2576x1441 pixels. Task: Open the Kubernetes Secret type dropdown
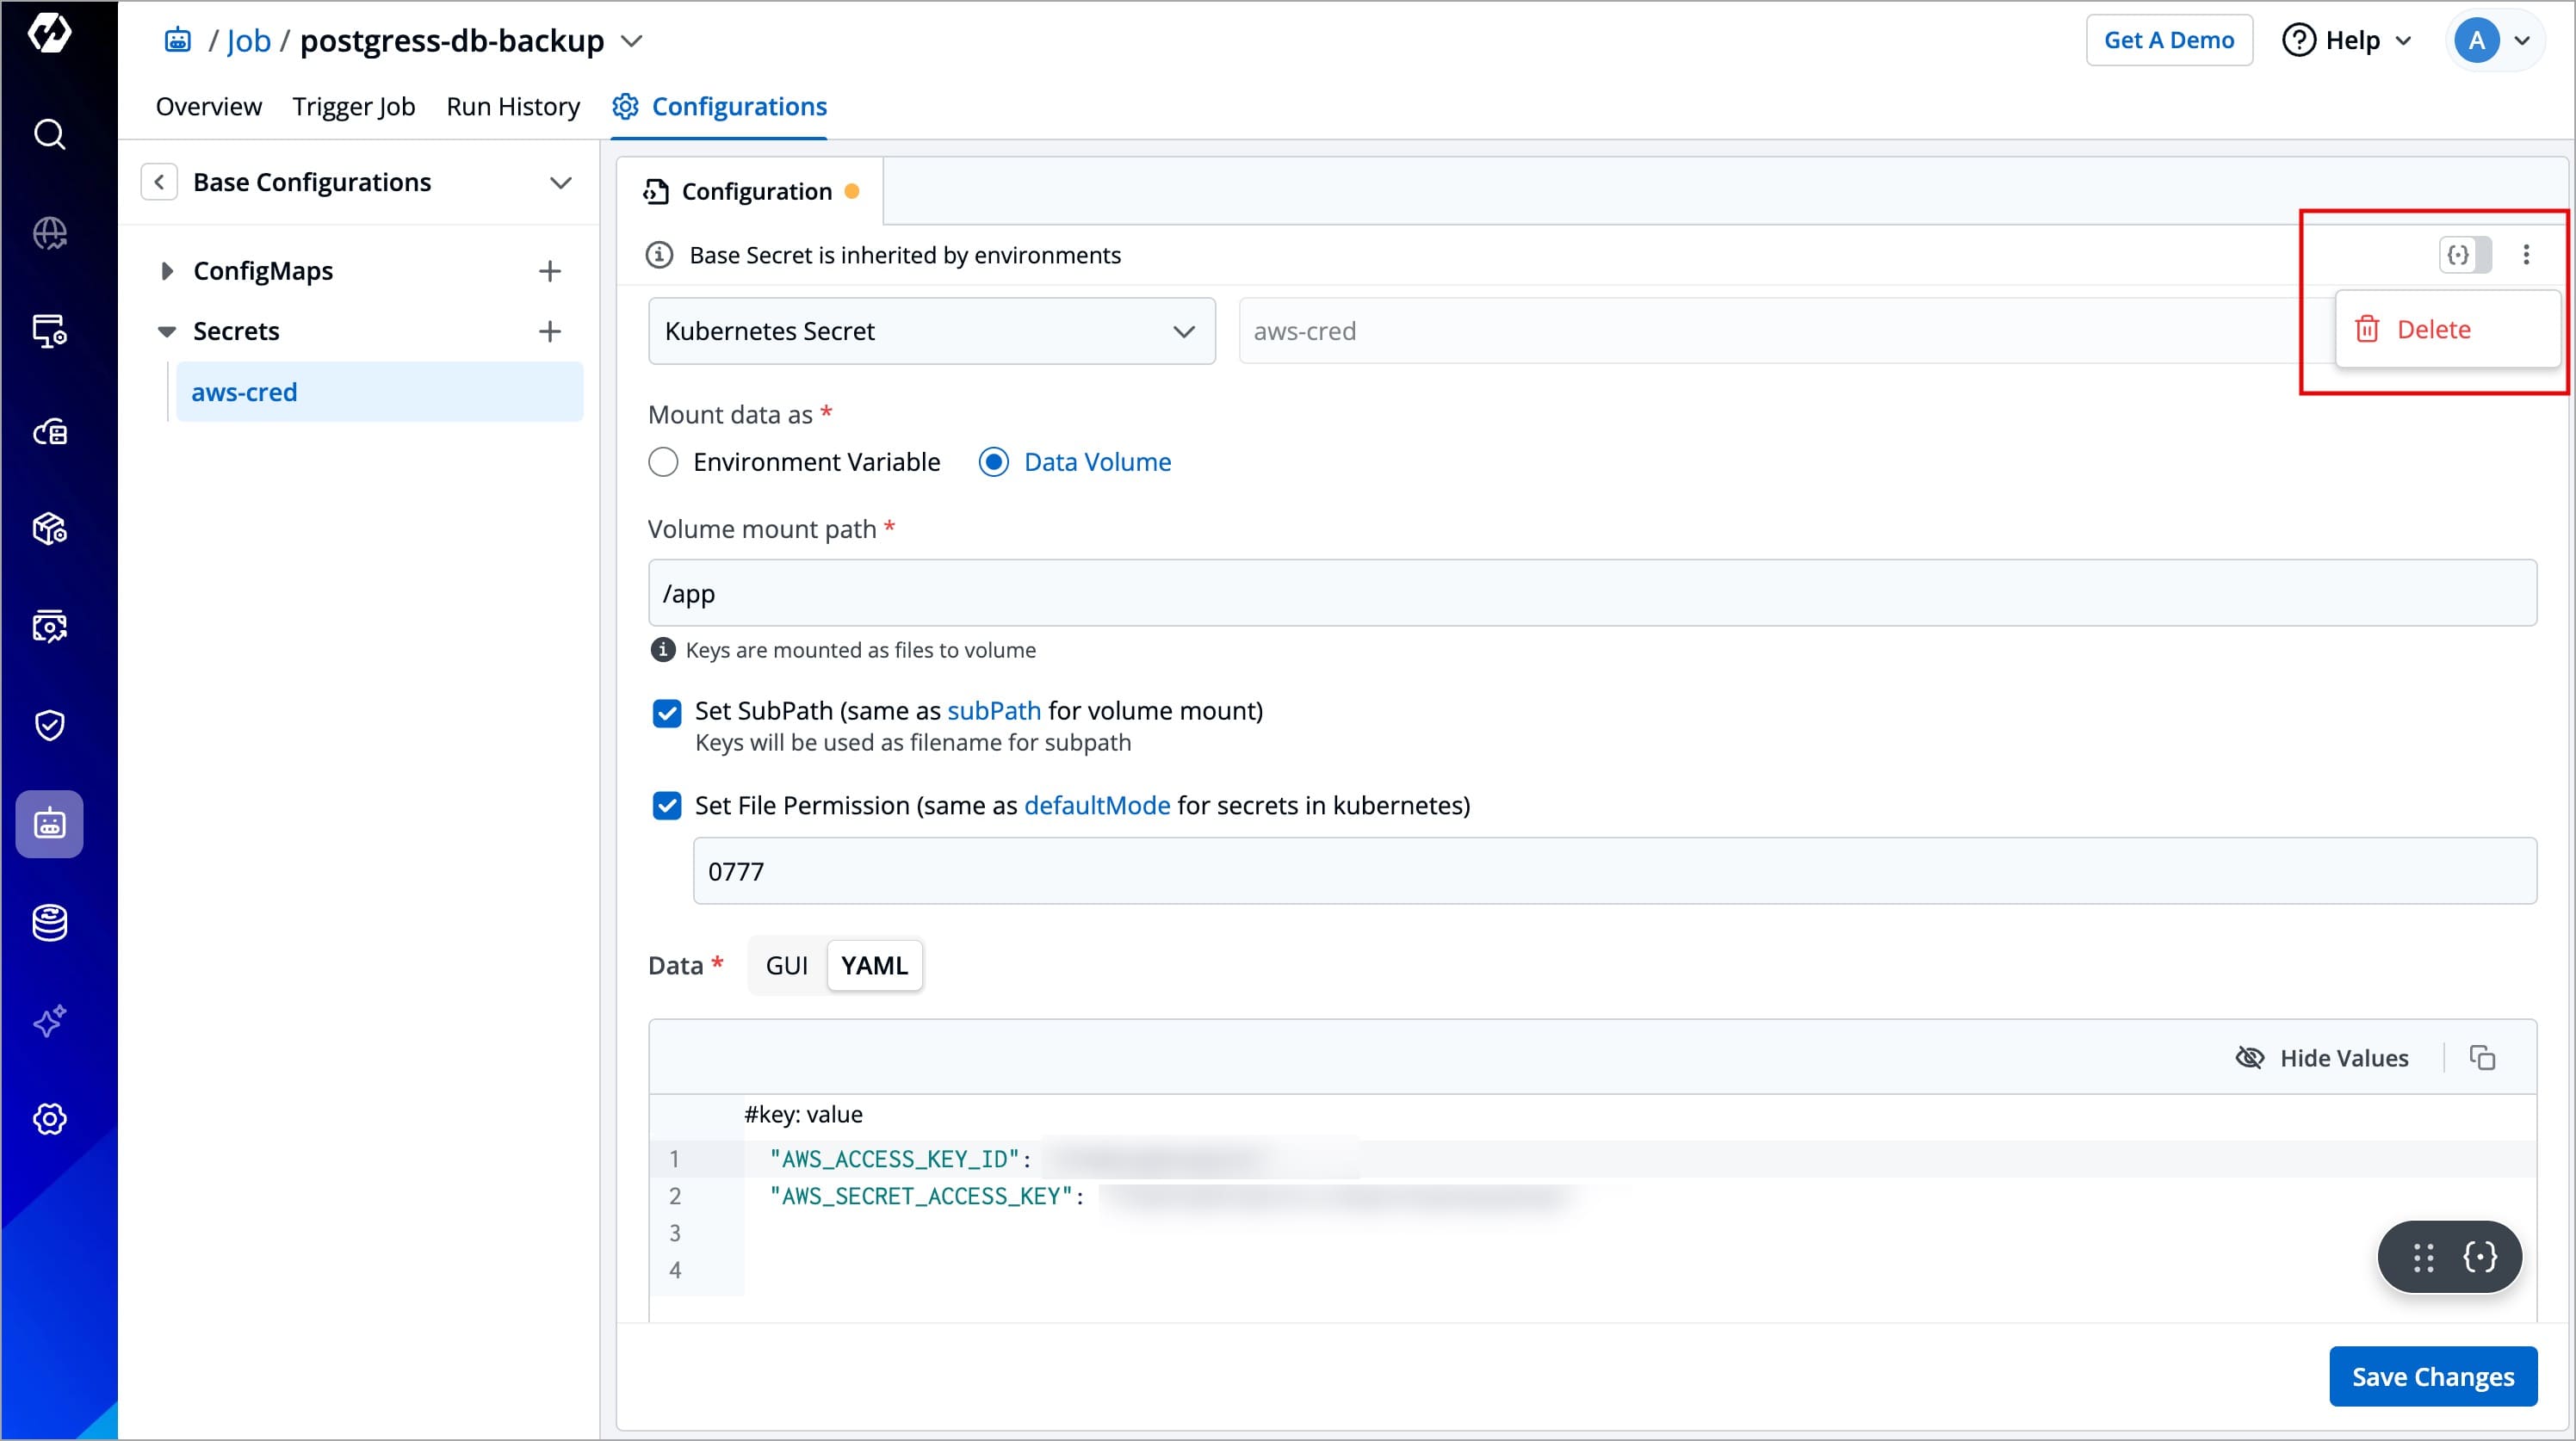[931, 331]
